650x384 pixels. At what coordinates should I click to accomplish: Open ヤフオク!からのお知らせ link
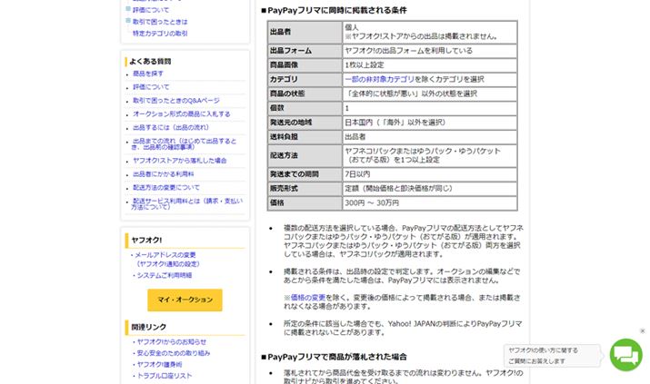[x=172, y=342]
